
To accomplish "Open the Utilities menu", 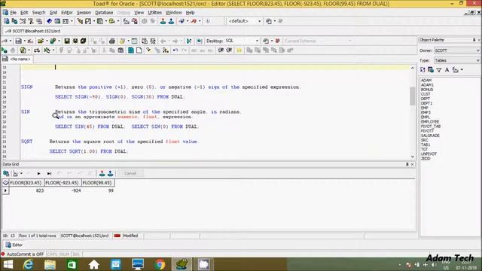I will coord(154,13).
